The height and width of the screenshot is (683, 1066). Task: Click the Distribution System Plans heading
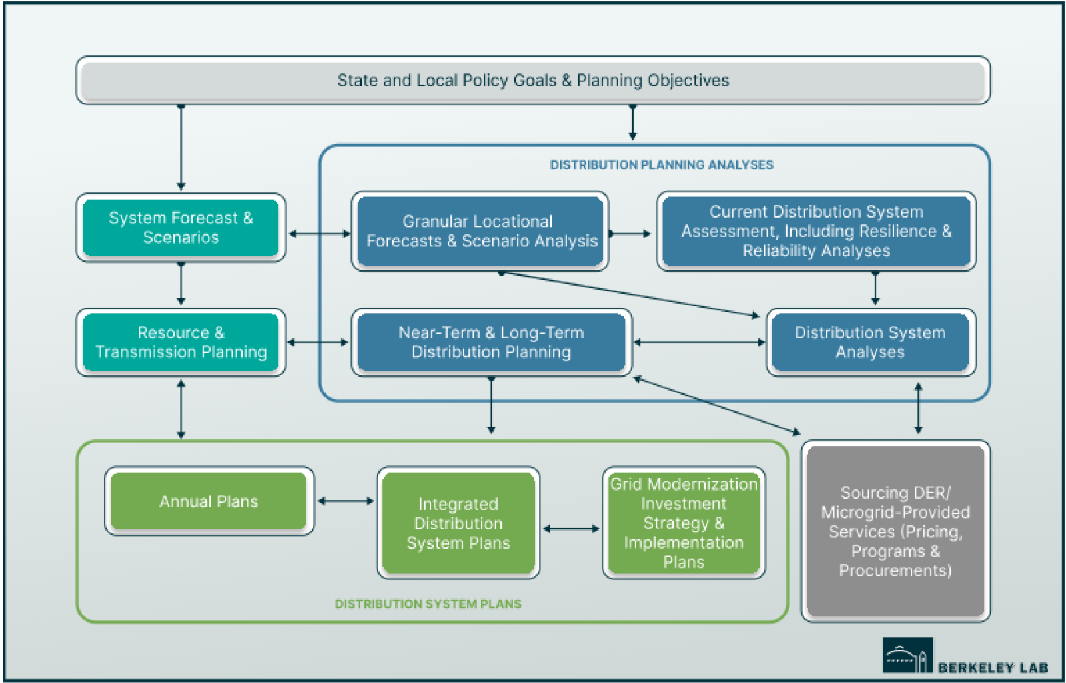click(428, 604)
